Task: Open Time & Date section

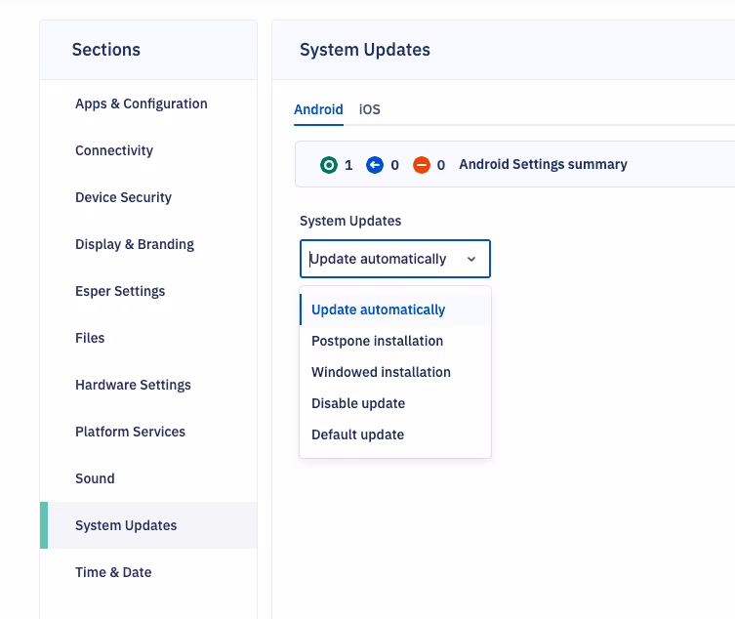Action: click(x=148, y=572)
